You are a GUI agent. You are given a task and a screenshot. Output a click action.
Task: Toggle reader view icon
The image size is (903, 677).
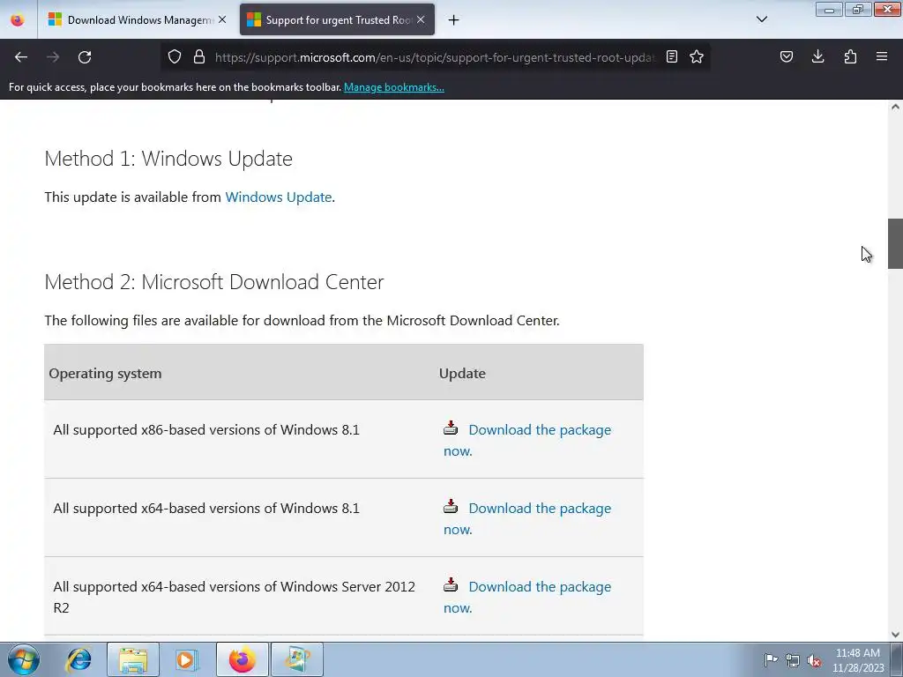[671, 56]
